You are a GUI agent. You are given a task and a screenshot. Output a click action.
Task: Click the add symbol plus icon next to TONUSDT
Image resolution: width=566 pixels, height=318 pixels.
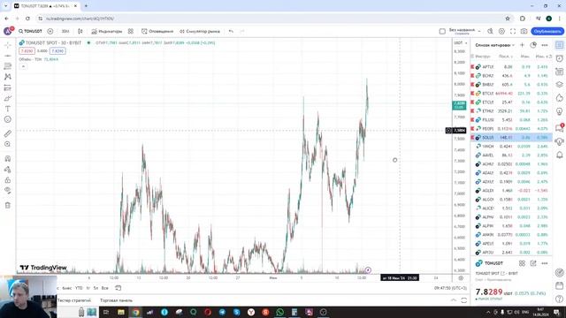(50, 32)
